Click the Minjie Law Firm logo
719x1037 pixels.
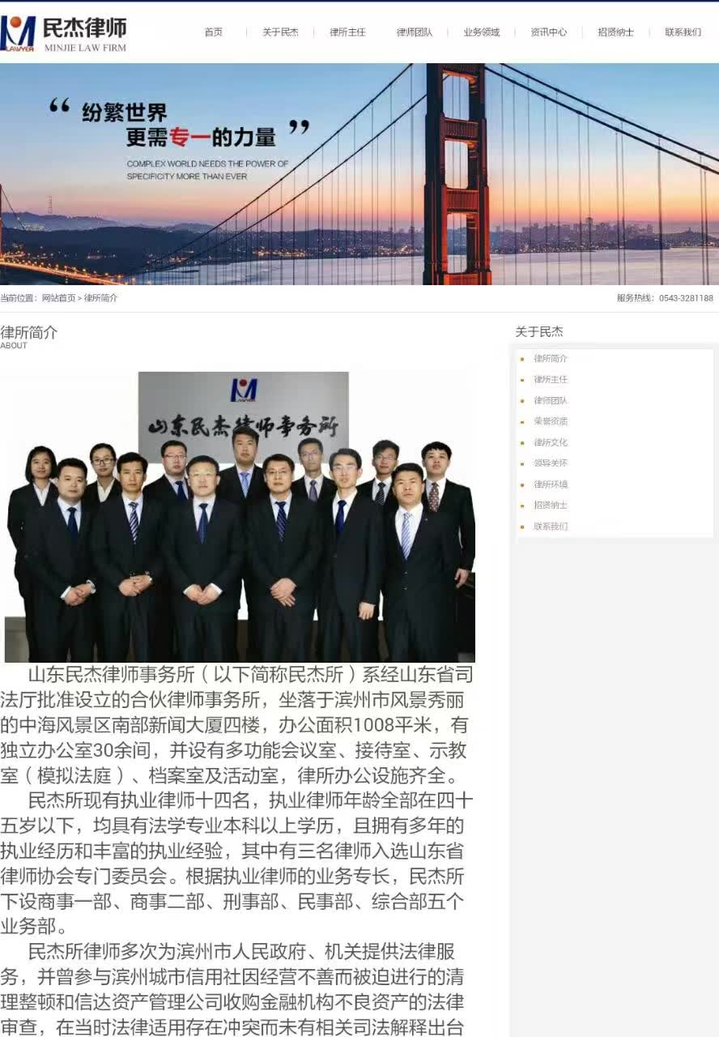[x=64, y=32]
